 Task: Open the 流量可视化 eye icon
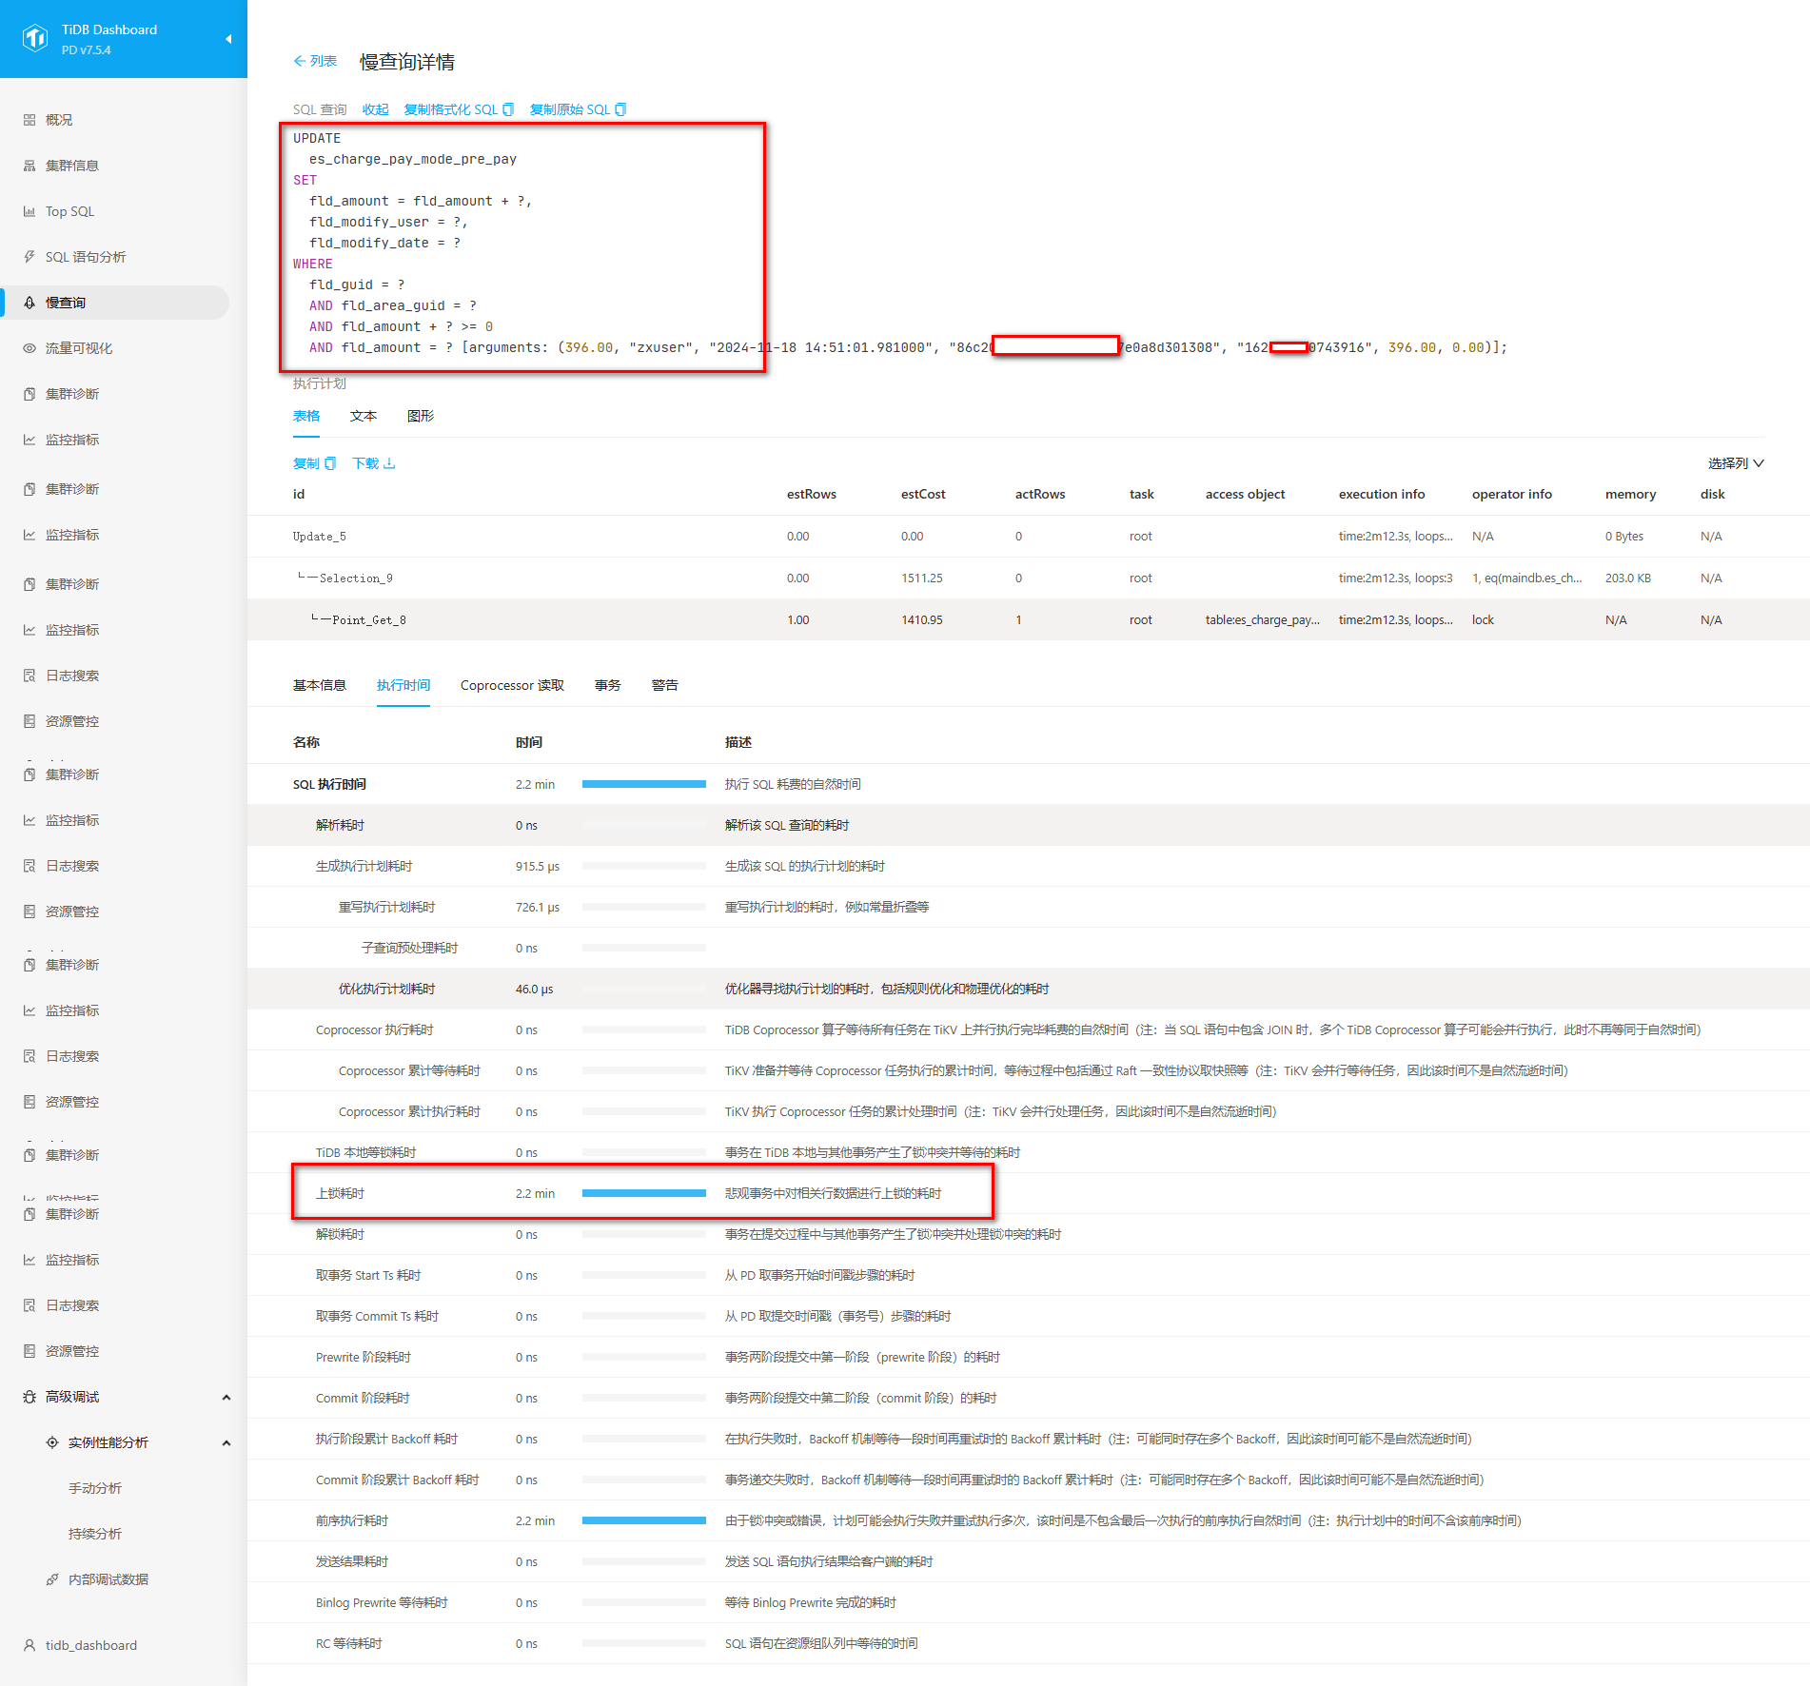30,348
